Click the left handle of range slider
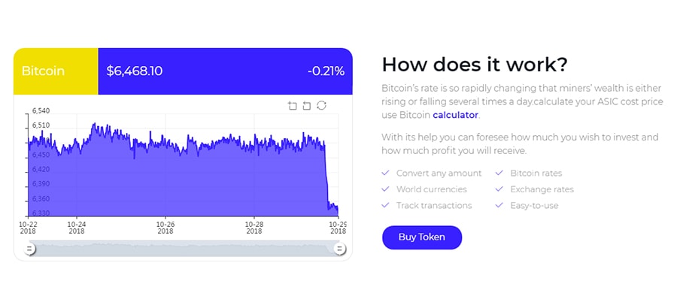Image resolution: width=677 pixels, height=302 pixels. (30, 249)
